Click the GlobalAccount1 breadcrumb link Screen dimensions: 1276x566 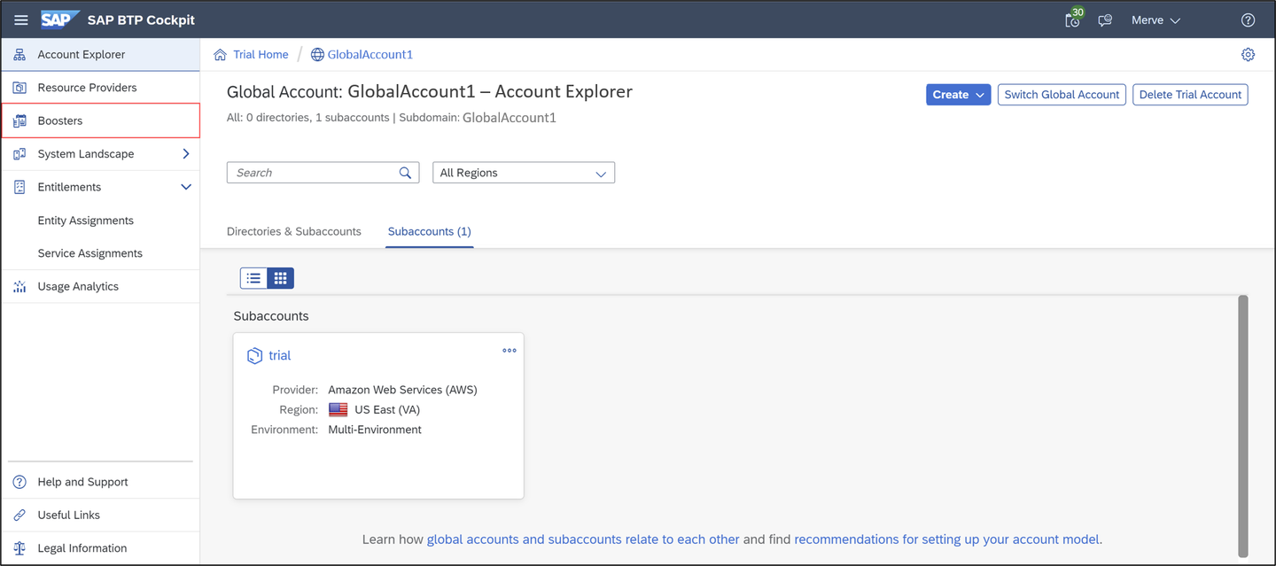(x=370, y=55)
